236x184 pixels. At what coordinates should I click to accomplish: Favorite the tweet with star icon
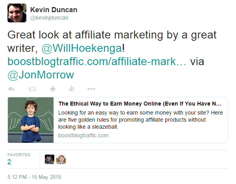click(x=53, y=89)
